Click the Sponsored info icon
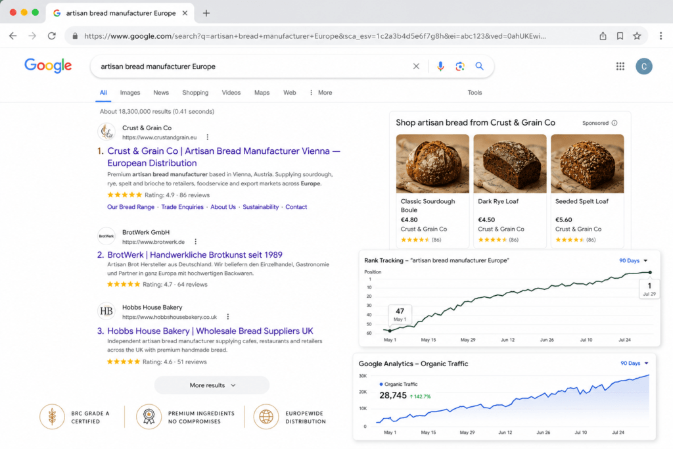The image size is (673, 449). pyautogui.click(x=615, y=123)
